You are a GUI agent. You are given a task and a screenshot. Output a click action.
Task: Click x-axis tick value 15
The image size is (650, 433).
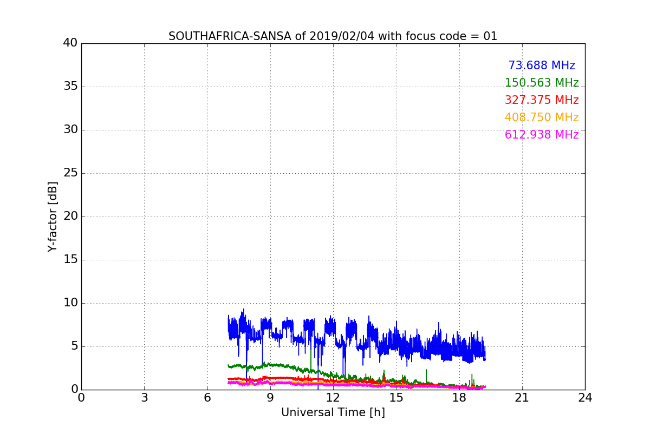(396, 398)
